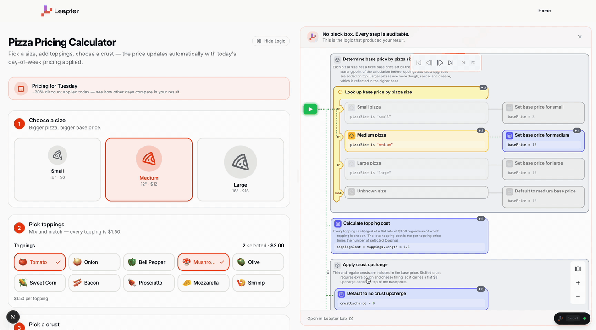Viewport: 596px width, 330px height.
Task: Add the Olive topping
Action: click(x=258, y=262)
